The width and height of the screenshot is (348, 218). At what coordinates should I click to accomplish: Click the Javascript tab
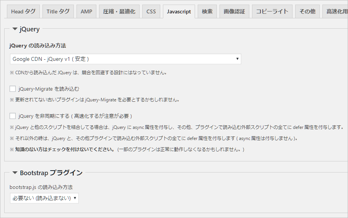pos(179,11)
